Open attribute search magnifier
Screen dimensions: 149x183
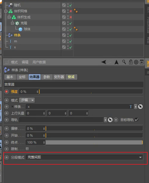(124, 62)
